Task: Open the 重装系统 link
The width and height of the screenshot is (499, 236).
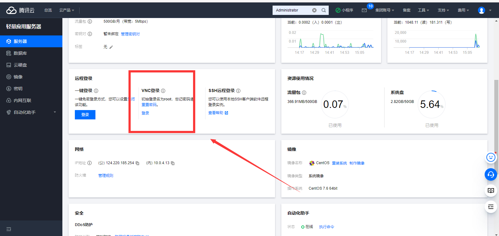Action: pyautogui.click(x=339, y=163)
